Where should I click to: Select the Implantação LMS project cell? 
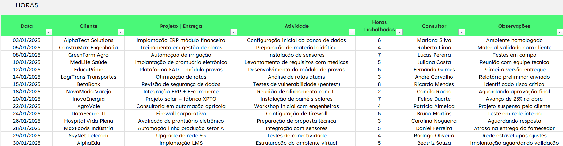pyautogui.click(x=181, y=143)
